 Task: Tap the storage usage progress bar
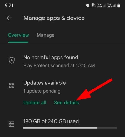[x=70, y=128]
